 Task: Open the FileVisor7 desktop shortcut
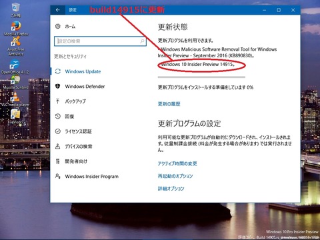click(x=16, y=117)
